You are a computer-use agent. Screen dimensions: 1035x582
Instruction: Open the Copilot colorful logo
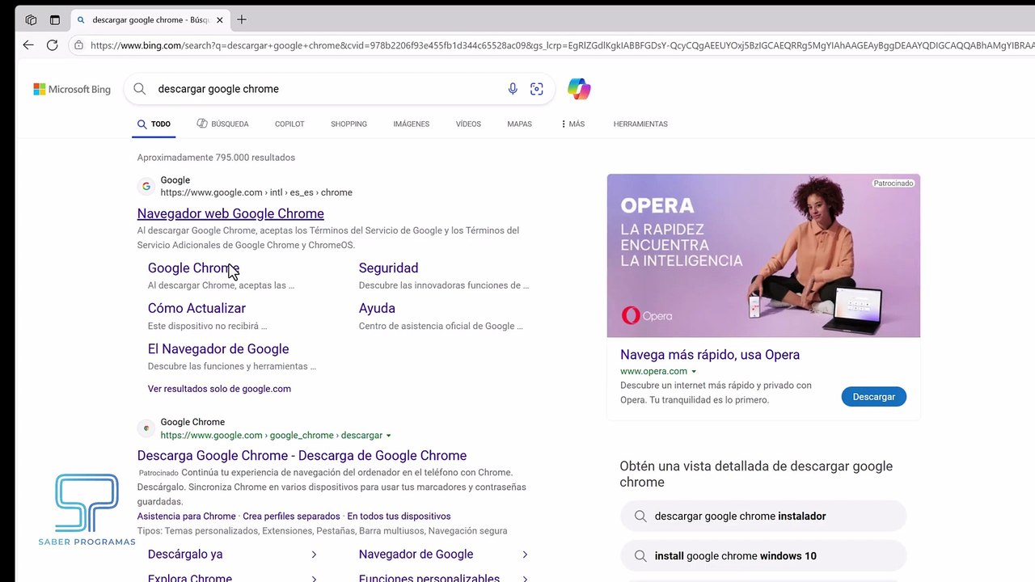(x=579, y=89)
